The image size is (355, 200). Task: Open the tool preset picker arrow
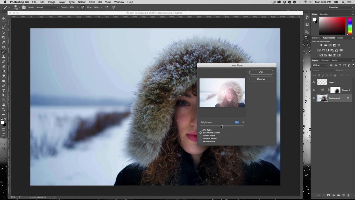tap(9, 7)
